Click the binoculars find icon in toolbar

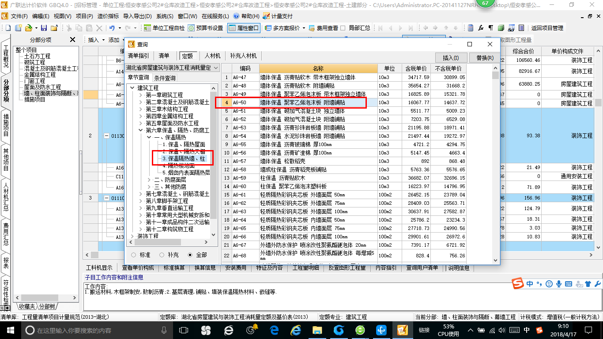click(x=511, y=28)
